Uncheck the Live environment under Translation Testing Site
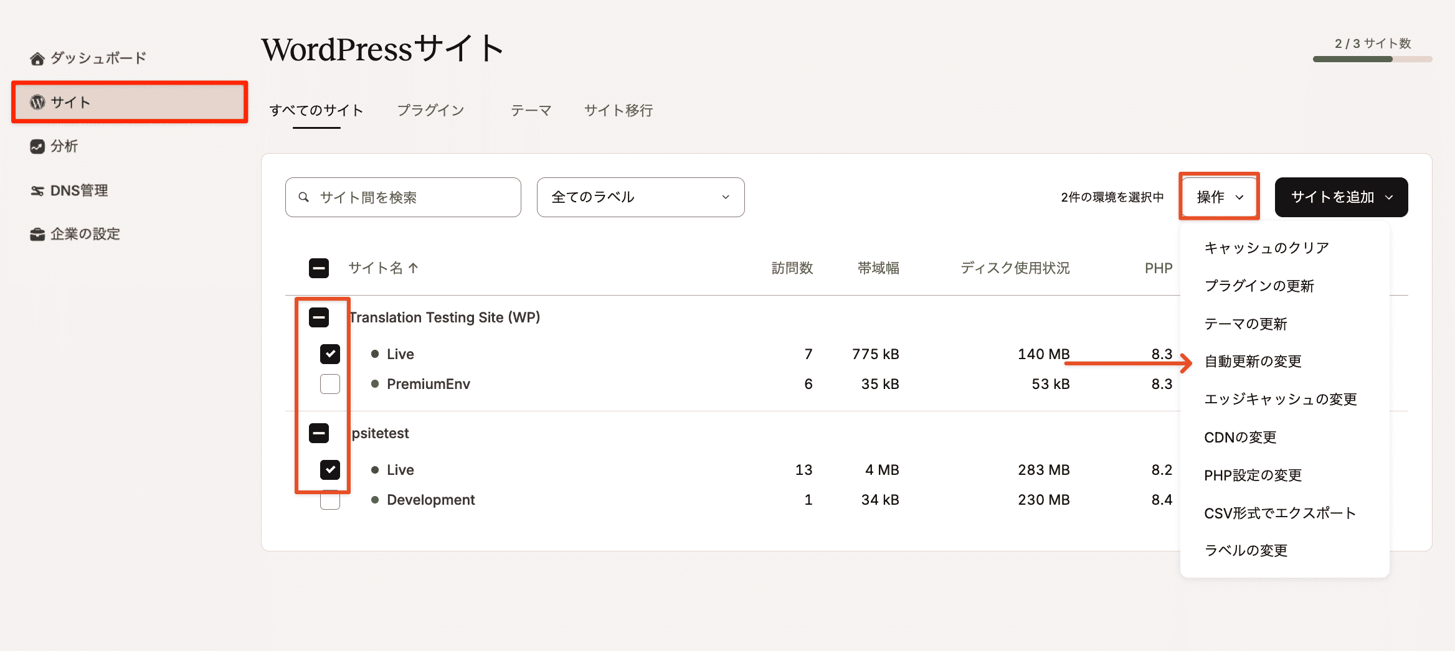 click(330, 354)
